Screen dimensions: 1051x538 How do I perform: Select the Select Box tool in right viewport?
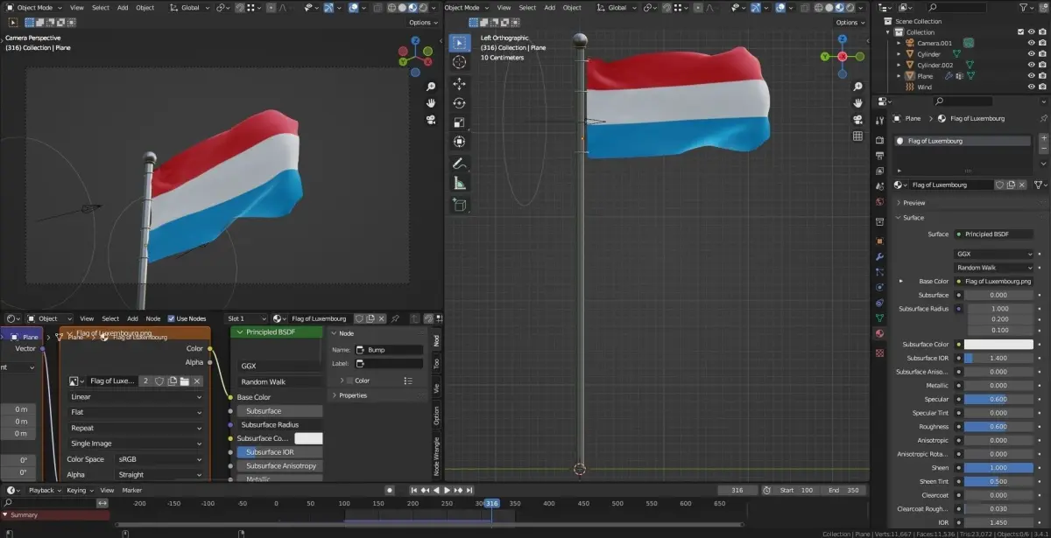click(460, 43)
